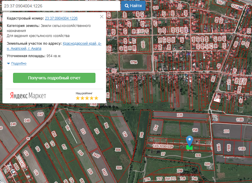Viewport: 252px width, 183px height.
Task: Click the Яндекс Маркет logo
Action: pos(28,96)
